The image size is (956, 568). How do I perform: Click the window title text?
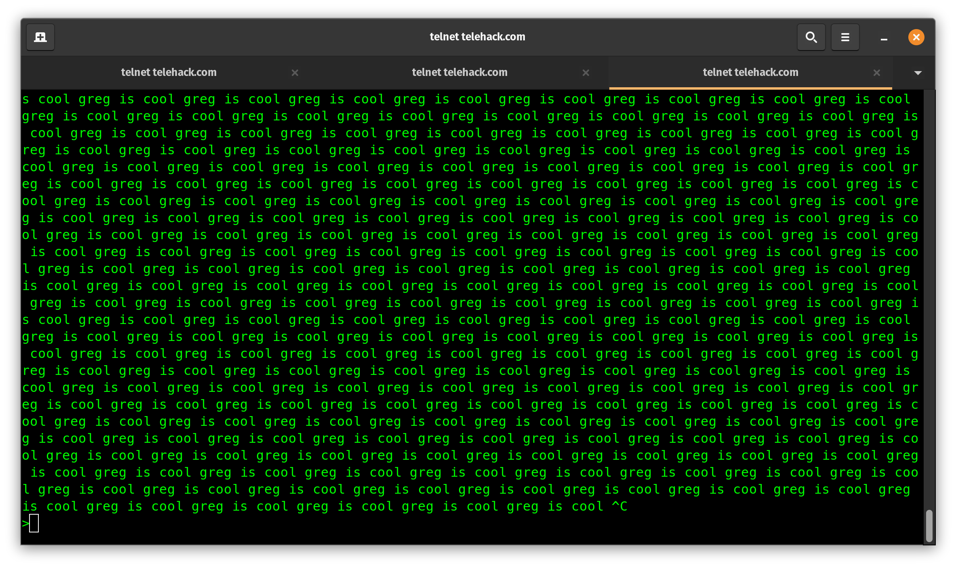(x=477, y=37)
